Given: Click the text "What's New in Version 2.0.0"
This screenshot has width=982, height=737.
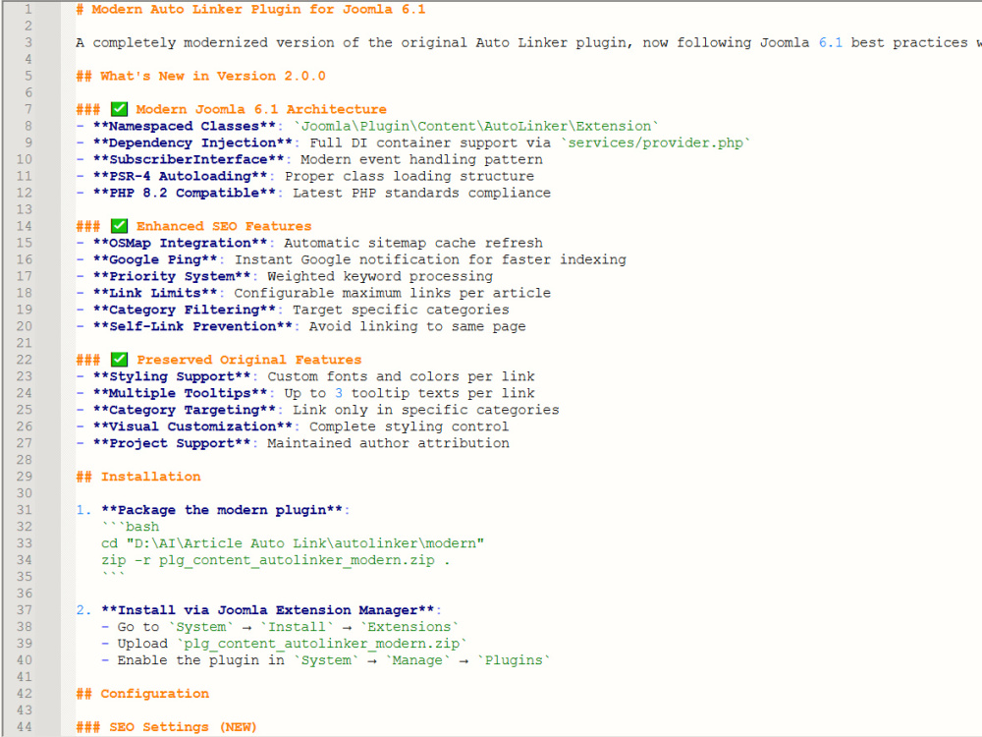Looking at the screenshot, I should [x=213, y=76].
